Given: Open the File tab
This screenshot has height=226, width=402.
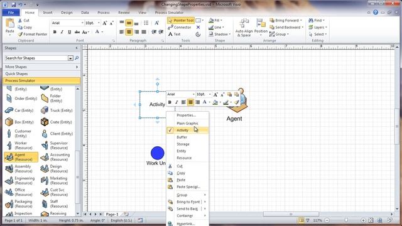Looking at the screenshot, I should click(x=11, y=13).
